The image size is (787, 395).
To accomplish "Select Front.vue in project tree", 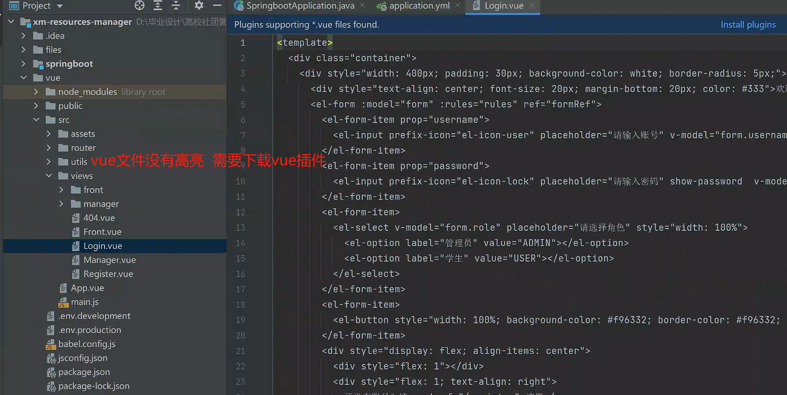I will [102, 232].
